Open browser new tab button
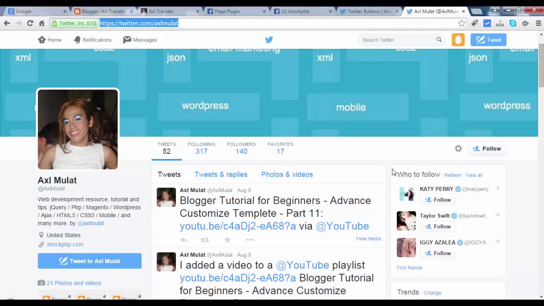544x306 pixels. [476, 11]
